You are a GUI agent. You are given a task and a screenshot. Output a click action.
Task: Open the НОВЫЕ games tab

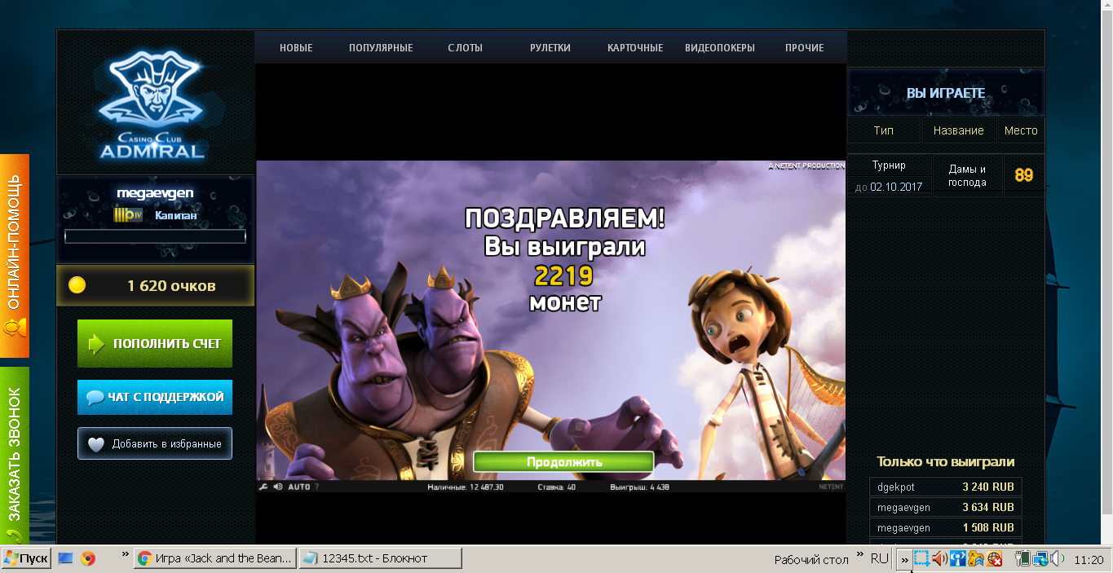[296, 48]
